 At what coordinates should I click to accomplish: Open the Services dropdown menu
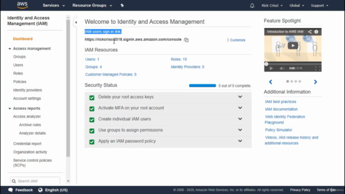(54, 5)
